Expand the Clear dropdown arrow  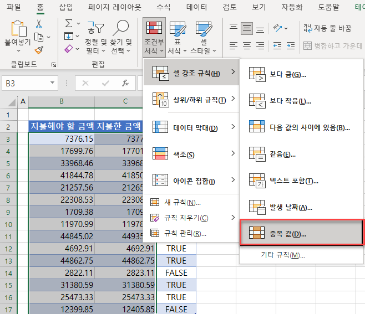coord(78,49)
